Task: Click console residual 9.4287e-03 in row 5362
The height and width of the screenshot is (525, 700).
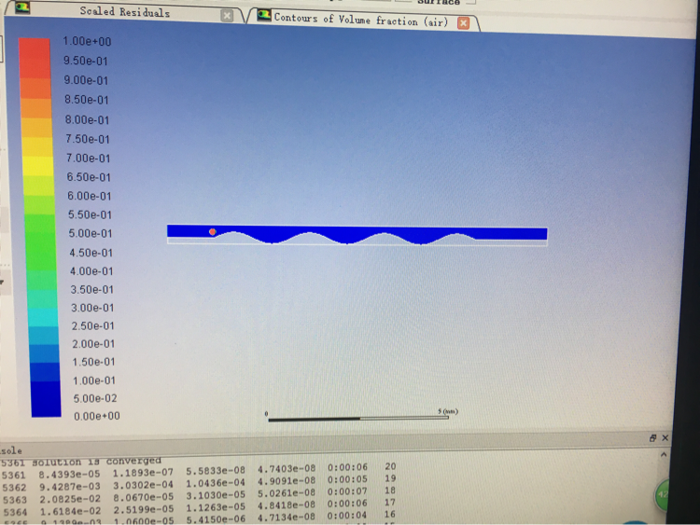Action: pyautogui.click(x=70, y=486)
